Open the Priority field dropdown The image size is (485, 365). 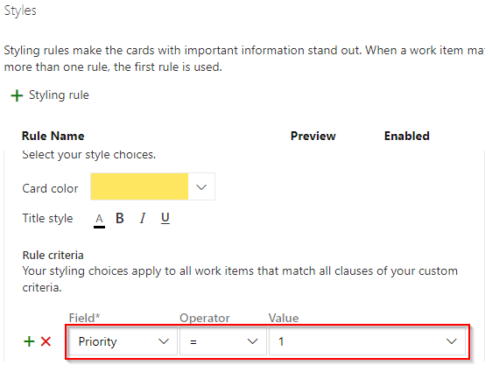point(123,341)
